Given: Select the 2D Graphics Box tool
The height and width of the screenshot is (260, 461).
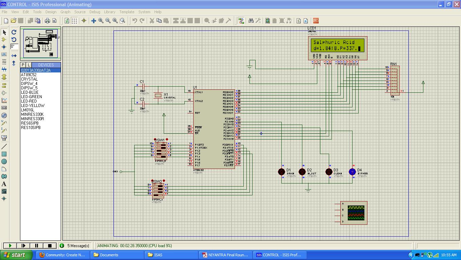Looking at the screenshot, I should click(x=4, y=154).
